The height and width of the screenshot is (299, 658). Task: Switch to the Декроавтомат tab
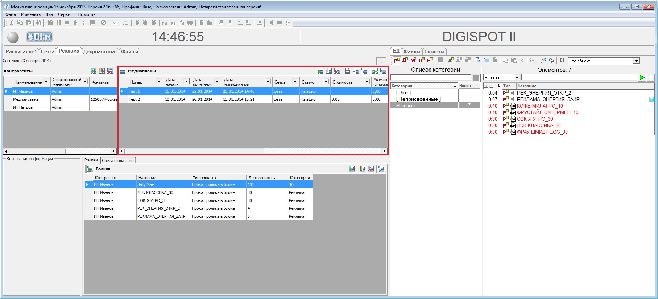[100, 51]
